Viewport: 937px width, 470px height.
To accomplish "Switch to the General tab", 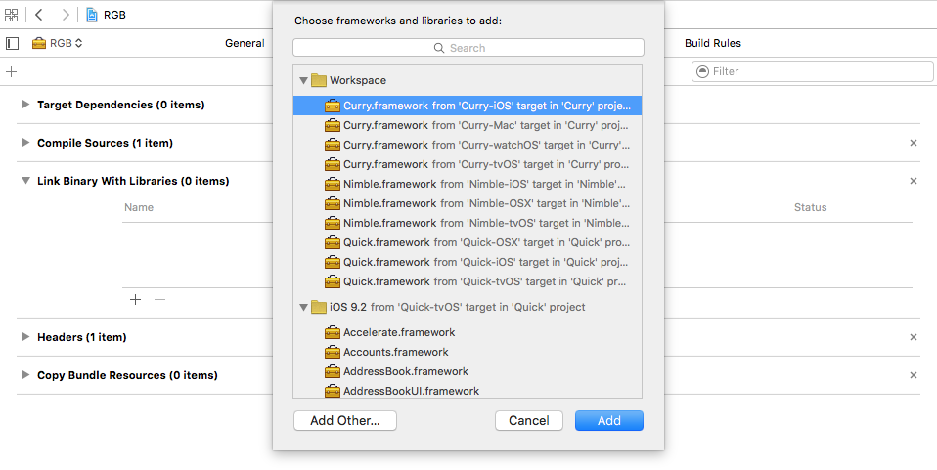I will [245, 43].
